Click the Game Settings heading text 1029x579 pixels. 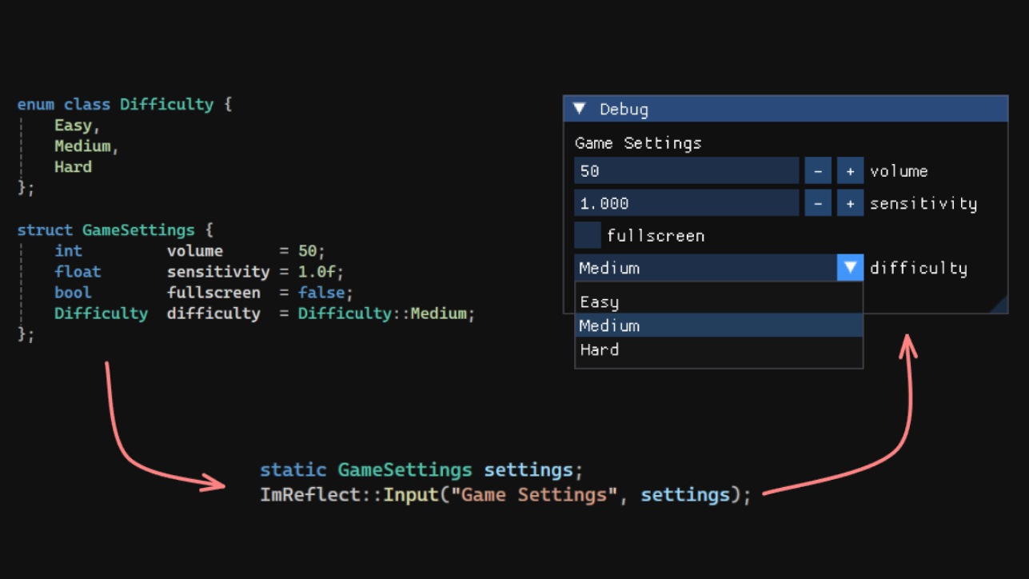(638, 143)
